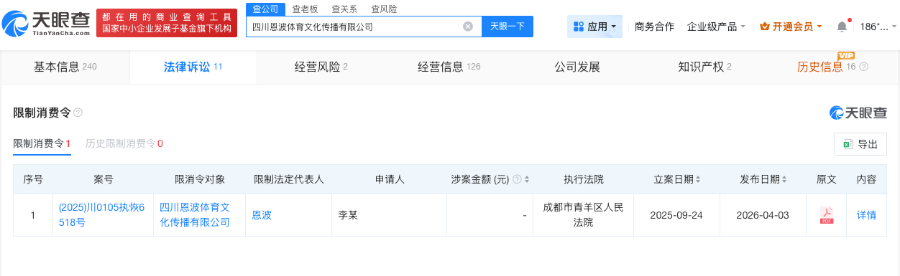The width and height of the screenshot is (900, 276).
Task: Expand the 企业级产品 dropdown
Action: coord(716,27)
